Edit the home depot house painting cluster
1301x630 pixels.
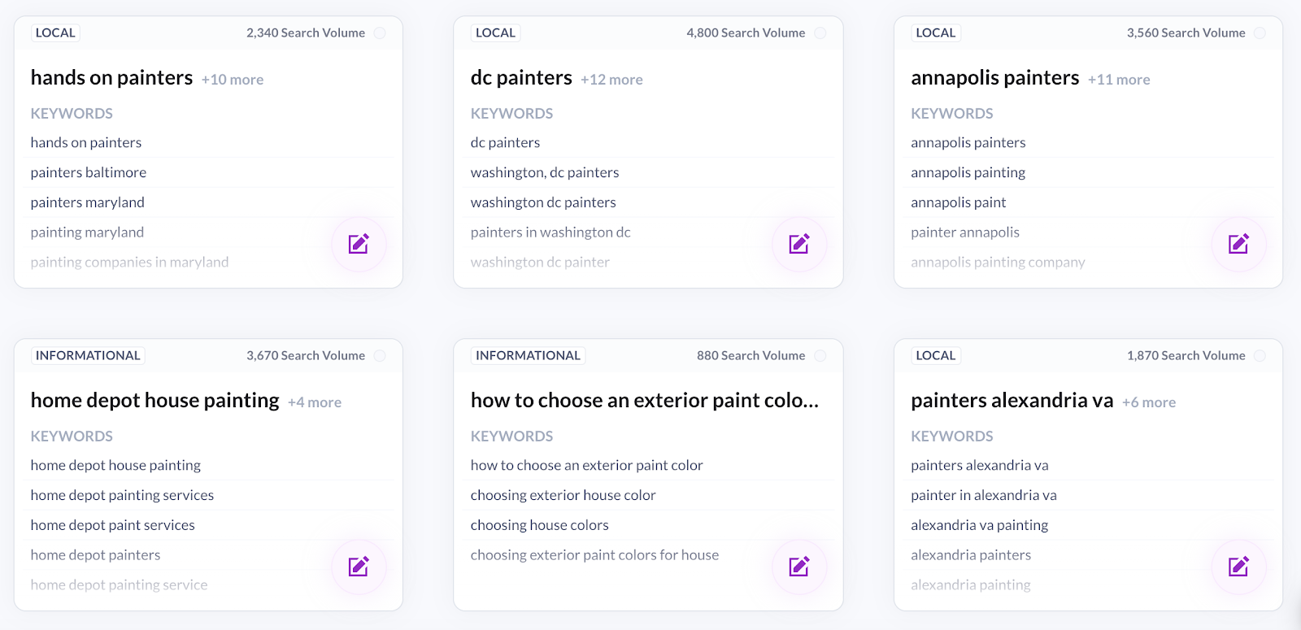359,567
